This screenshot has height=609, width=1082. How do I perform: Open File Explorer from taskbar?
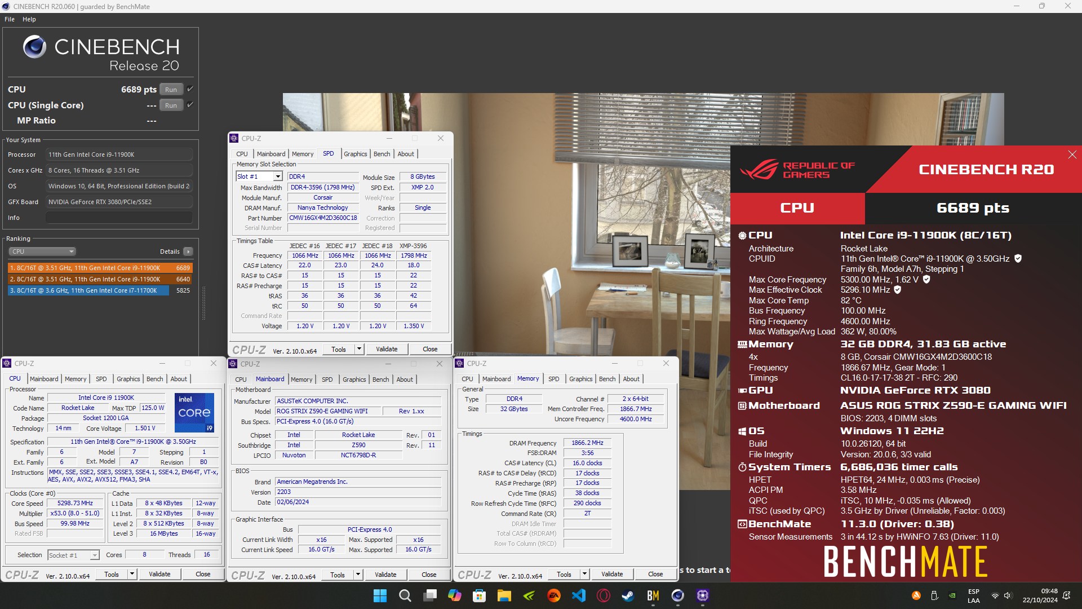tap(504, 595)
